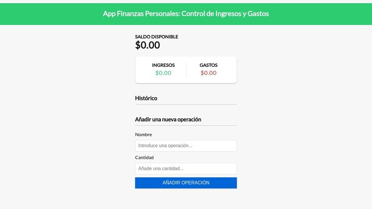Click the white income-expenses summary card

coord(186,70)
